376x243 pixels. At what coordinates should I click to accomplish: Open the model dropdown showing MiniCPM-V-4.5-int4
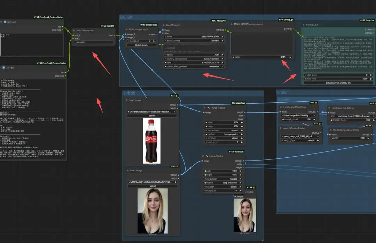[x=194, y=37]
